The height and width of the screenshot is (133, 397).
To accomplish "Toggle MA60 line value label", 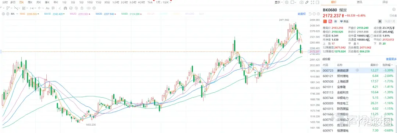I will coord(131,14).
